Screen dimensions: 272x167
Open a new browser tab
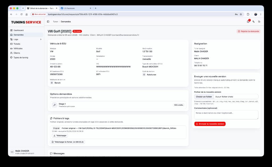pyautogui.click(x=96, y=8)
